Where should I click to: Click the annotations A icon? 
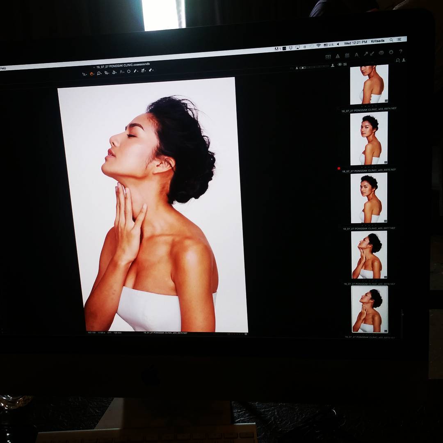pyautogui.click(x=356, y=55)
